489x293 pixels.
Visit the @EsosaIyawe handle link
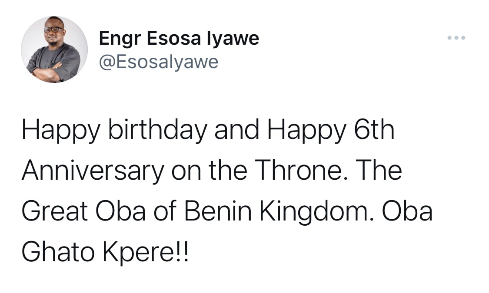point(158,62)
